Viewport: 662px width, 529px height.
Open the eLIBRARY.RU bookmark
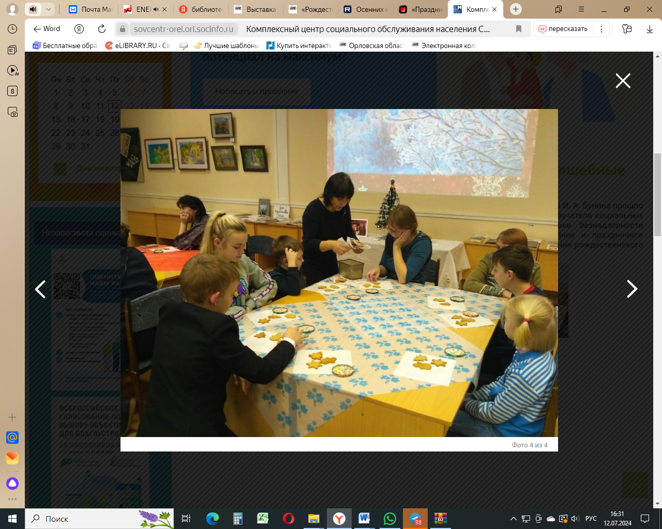[137, 45]
